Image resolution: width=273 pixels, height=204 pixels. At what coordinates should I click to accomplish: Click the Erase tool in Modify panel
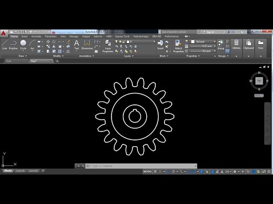(68, 41)
